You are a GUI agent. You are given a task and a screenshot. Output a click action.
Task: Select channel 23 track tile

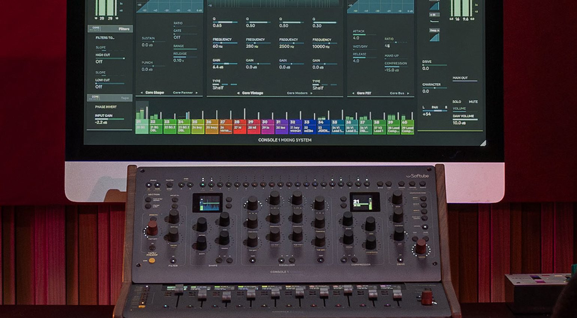[170, 126]
